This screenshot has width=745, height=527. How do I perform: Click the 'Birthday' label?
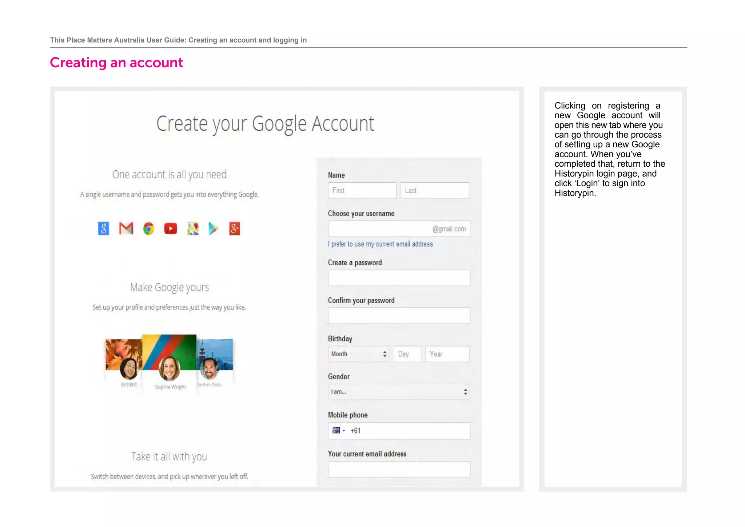coord(340,339)
